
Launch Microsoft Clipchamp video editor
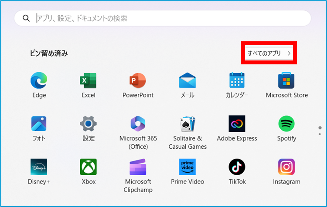tap(138, 167)
